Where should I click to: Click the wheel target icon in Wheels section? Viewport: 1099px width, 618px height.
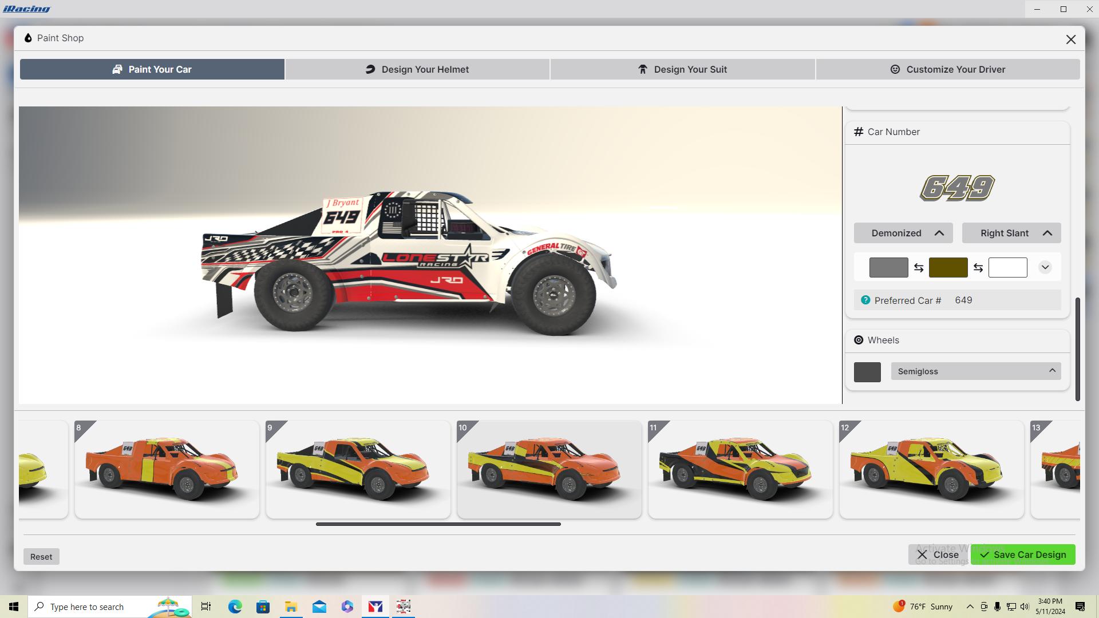859,340
